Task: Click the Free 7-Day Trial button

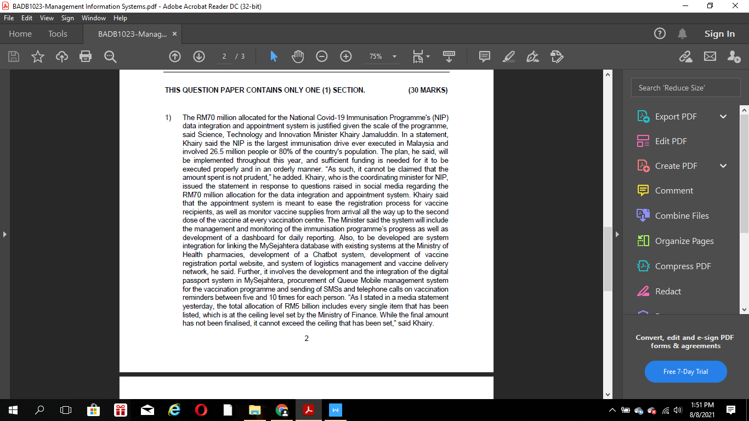Action: point(685,372)
